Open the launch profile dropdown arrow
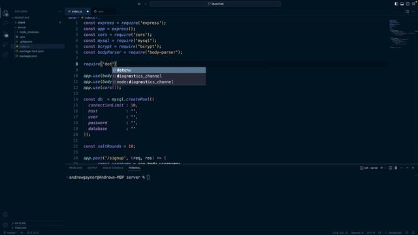This screenshot has width=418, height=235. pyautogui.click(x=385, y=168)
